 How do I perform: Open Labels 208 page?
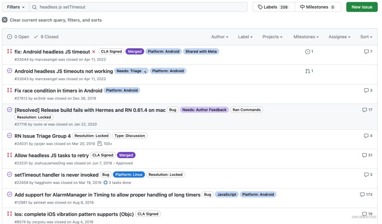[274, 7]
